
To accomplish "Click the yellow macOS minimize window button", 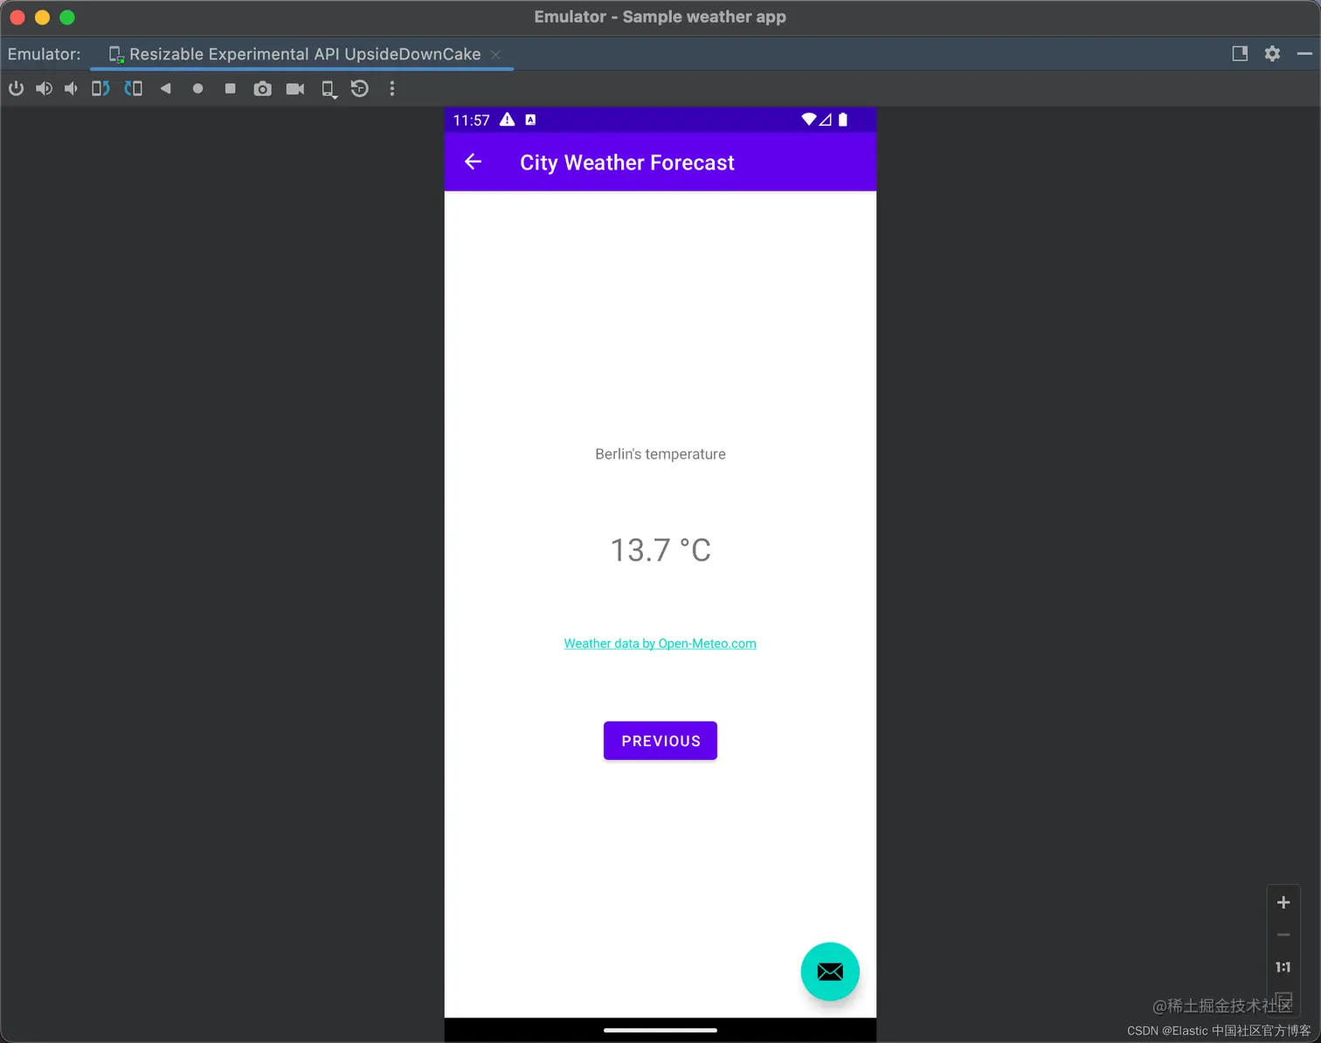I will [42, 17].
